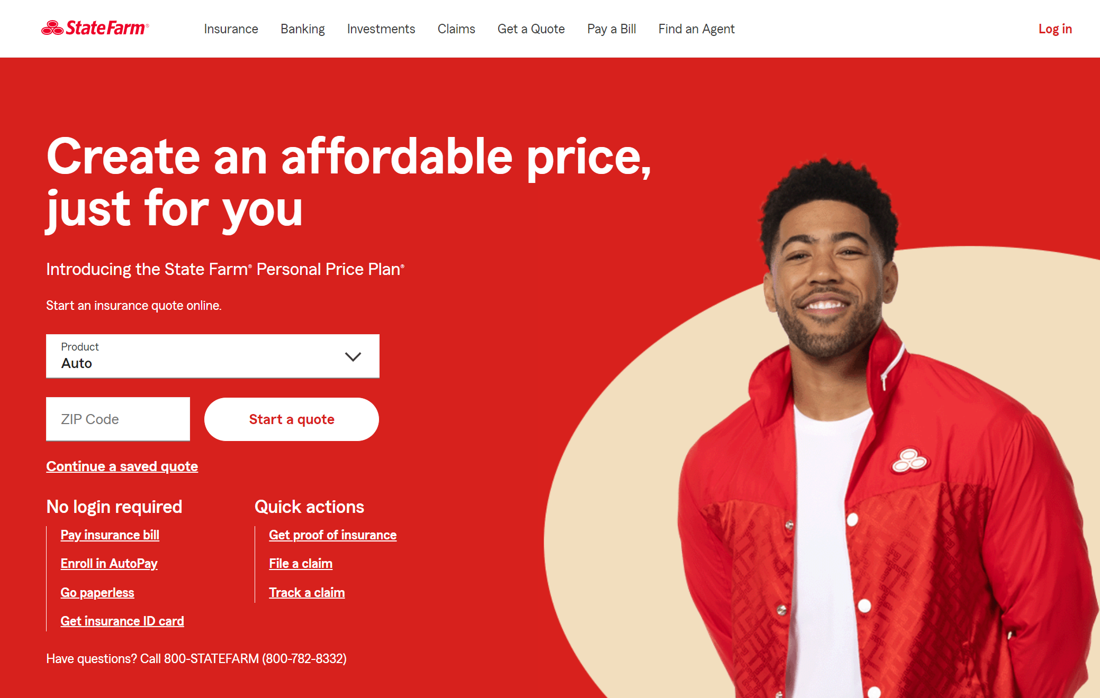Click Log in button top right

1054,28
